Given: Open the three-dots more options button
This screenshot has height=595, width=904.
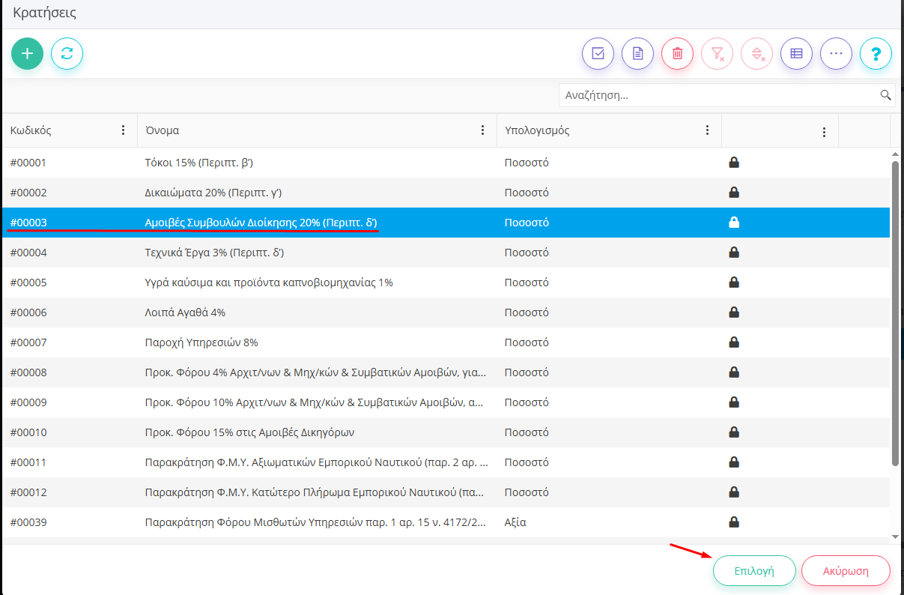Looking at the screenshot, I should tap(836, 54).
